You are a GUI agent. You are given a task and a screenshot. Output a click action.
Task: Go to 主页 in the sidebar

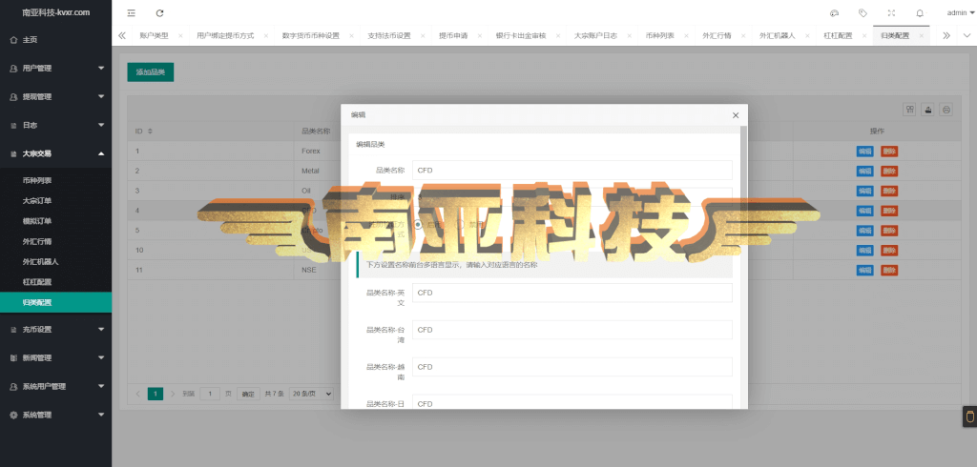pyautogui.click(x=55, y=40)
